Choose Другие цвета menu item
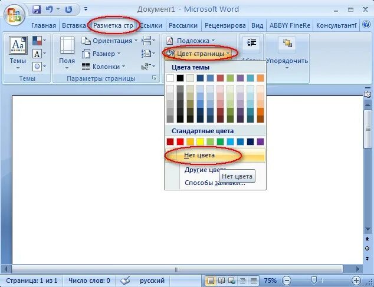Image resolution: width=374 pixels, height=287 pixels. tap(215, 170)
